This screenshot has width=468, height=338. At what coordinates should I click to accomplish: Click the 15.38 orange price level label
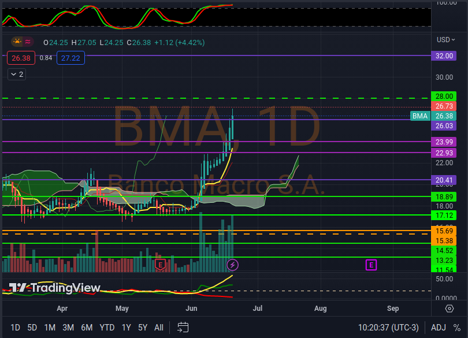[x=444, y=241]
